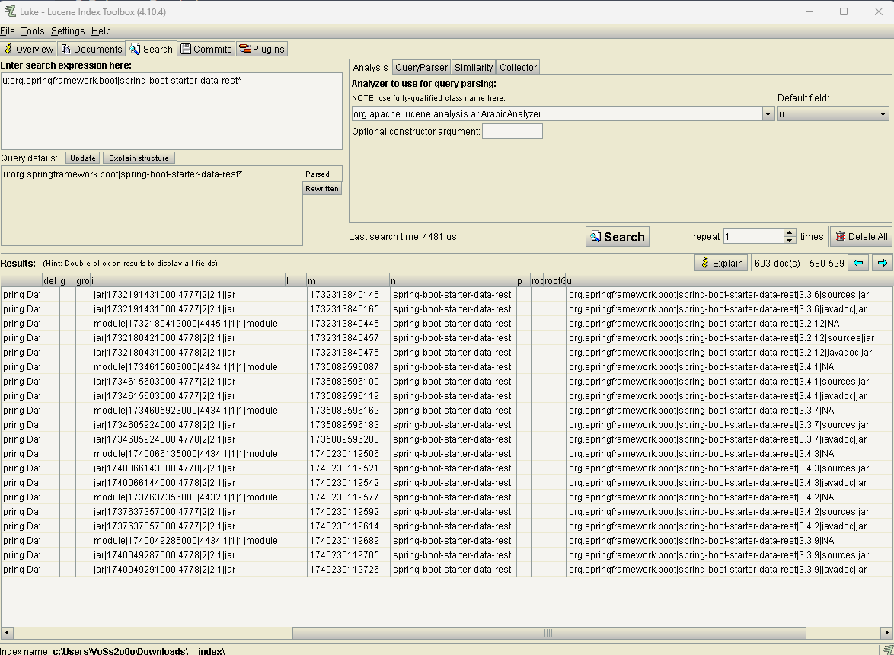
Task: Click the repeat times number field
Action: (x=755, y=237)
